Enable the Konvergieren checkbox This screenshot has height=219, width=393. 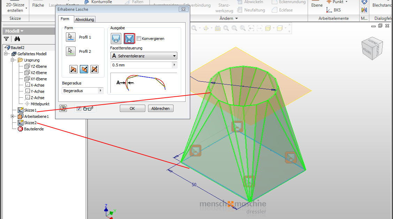pyautogui.click(x=139, y=39)
